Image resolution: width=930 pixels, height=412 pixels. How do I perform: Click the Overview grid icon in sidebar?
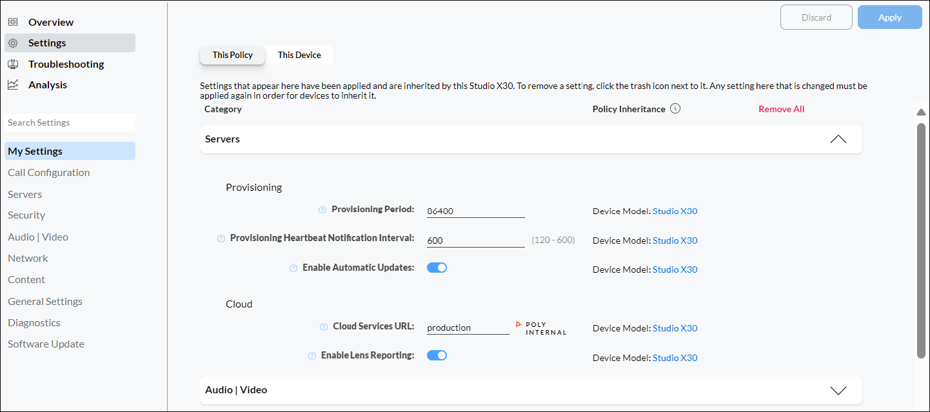coord(13,21)
